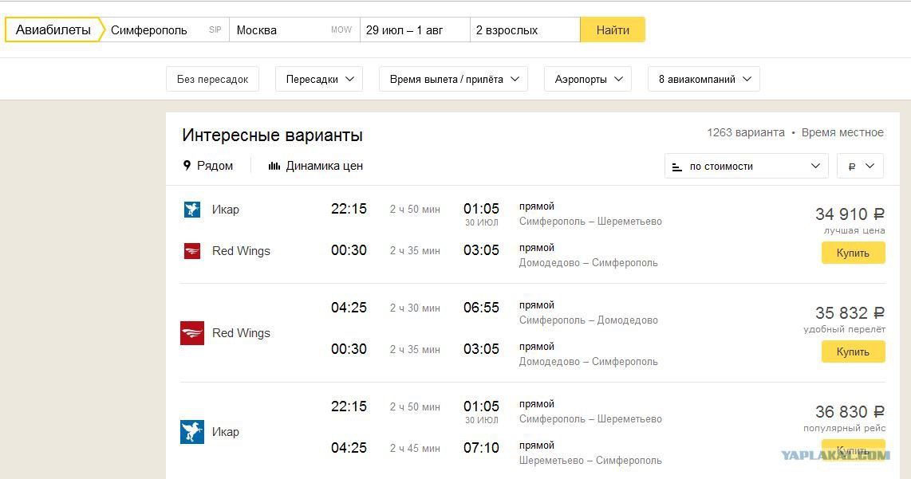Image resolution: width=911 pixels, height=479 pixels.
Task: Edit the Симферополь departure field
Action: click(166, 29)
